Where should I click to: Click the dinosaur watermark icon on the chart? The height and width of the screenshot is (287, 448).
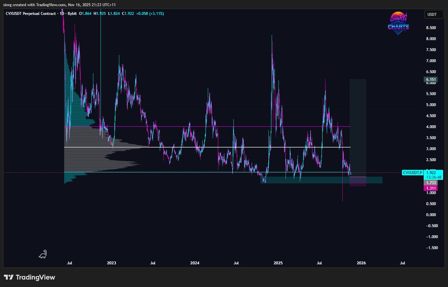point(43,254)
